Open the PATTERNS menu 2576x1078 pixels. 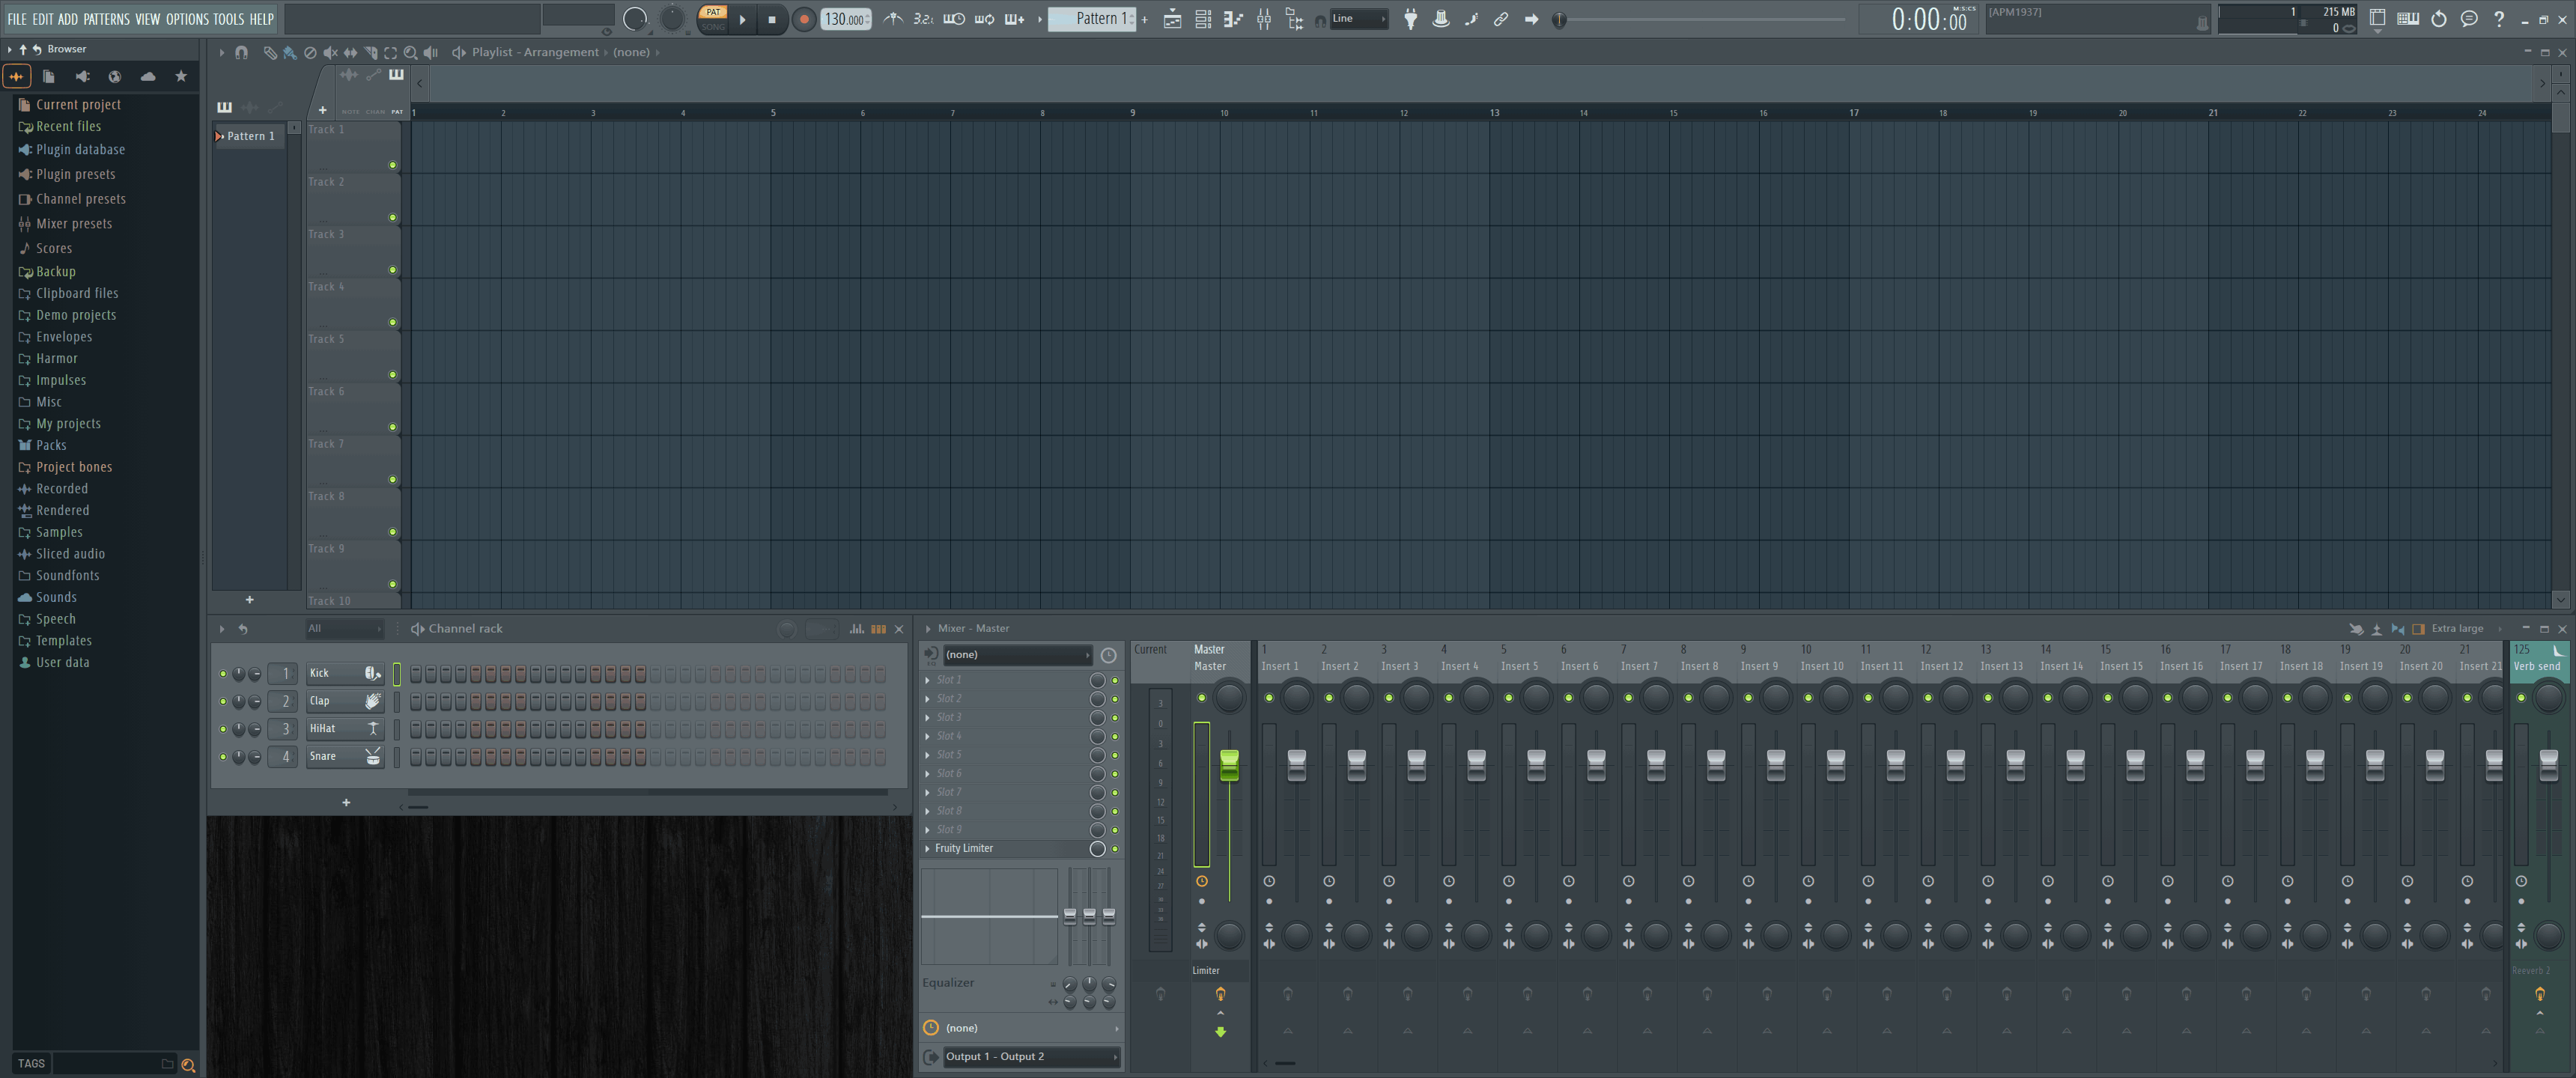click(x=106, y=19)
